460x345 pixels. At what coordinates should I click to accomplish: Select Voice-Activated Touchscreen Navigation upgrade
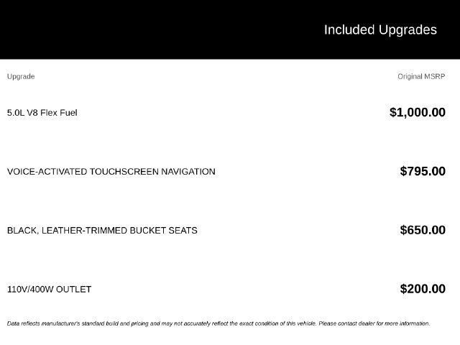tap(111, 172)
